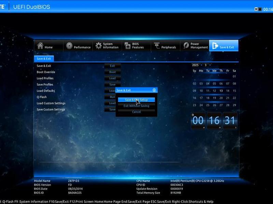Click the Total Memory Size 8192MB

176,193
